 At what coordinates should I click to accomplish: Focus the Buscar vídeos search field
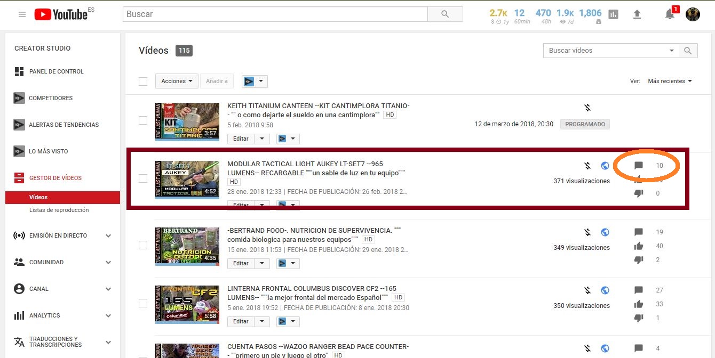click(605, 51)
